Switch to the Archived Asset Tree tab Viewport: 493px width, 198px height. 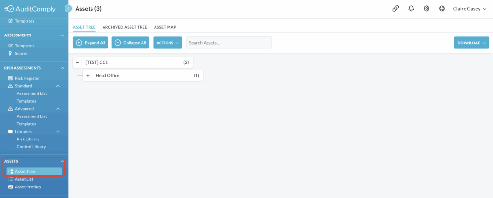(x=125, y=27)
